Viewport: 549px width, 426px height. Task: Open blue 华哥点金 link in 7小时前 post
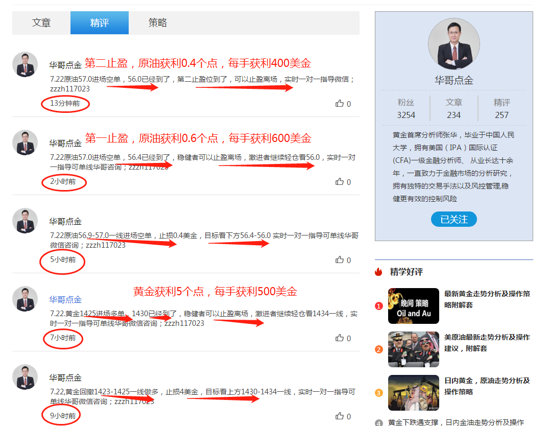[x=65, y=299]
